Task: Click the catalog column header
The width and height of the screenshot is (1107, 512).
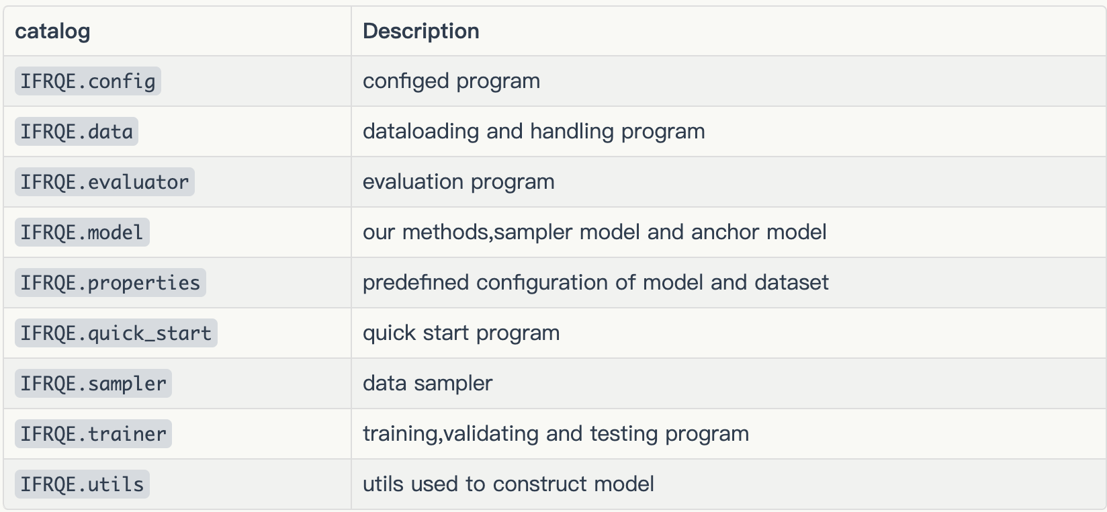Action: coord(52,31)
